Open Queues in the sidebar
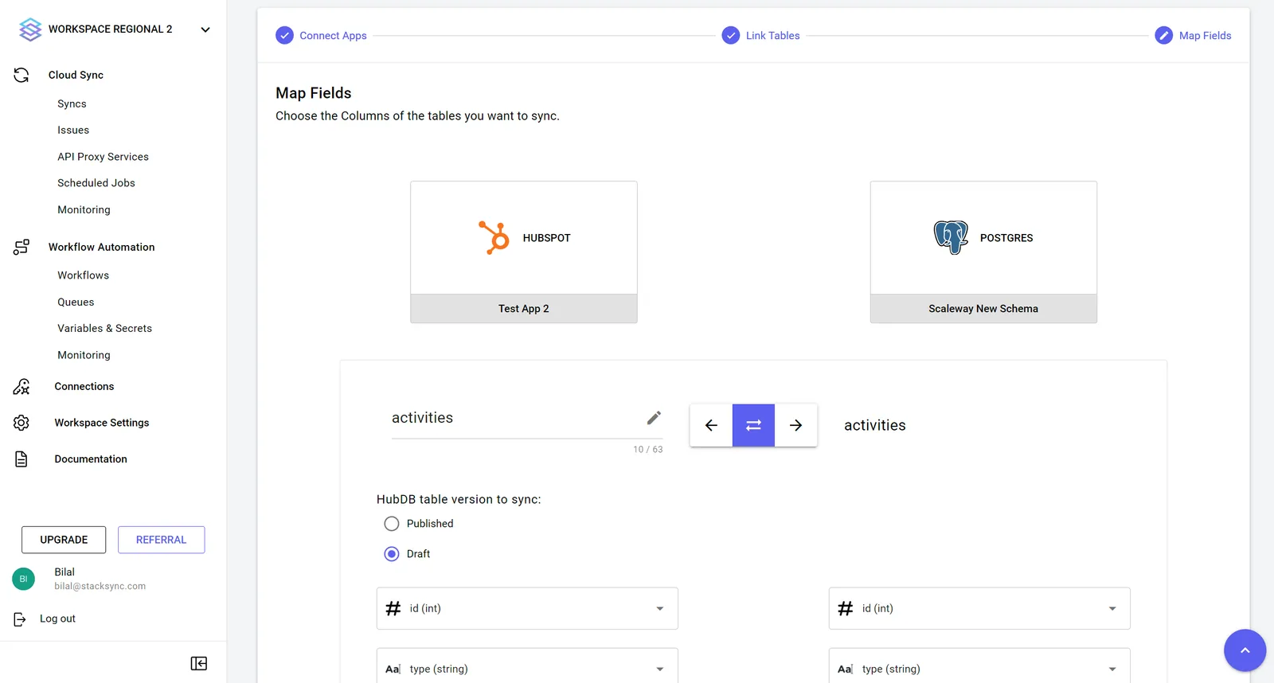 (76, 302)
